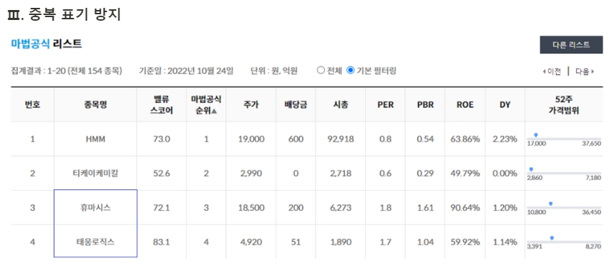Click the 밸류 스코어 column header
This screenshot has width=609, height=270.
click(162, 105)
